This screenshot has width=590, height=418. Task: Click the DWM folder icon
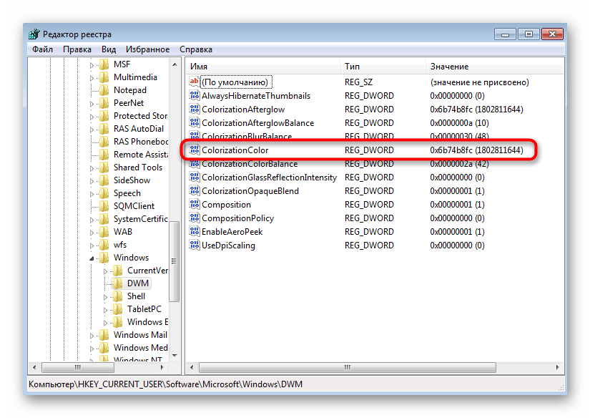point(118,283)
